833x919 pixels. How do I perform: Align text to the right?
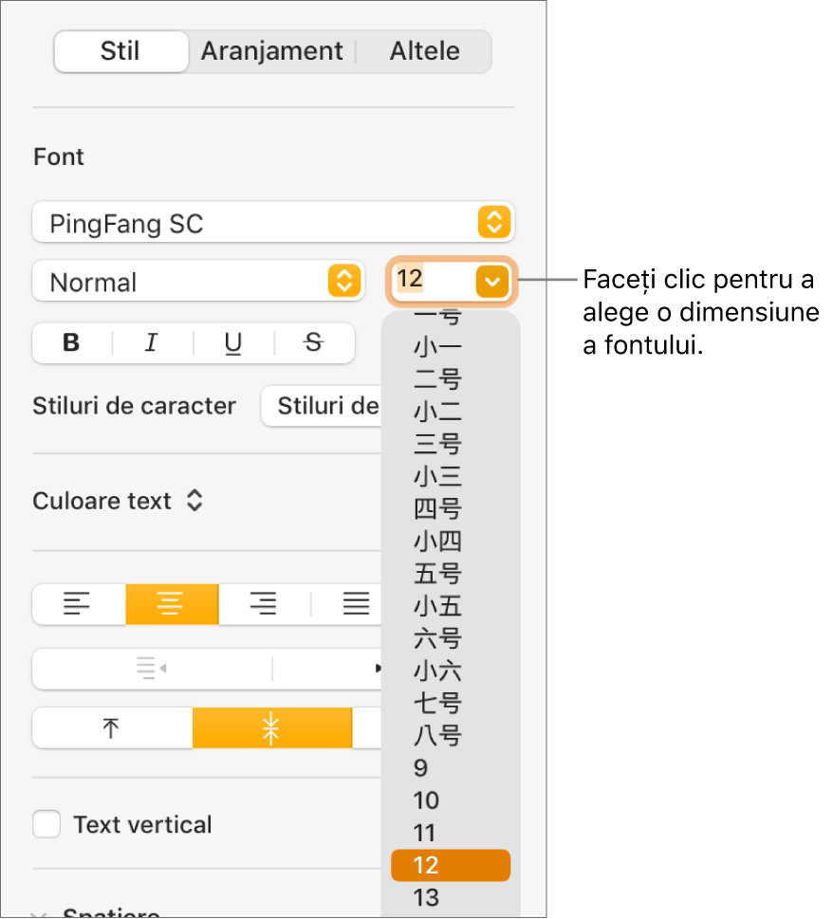[x=265, y=603]
